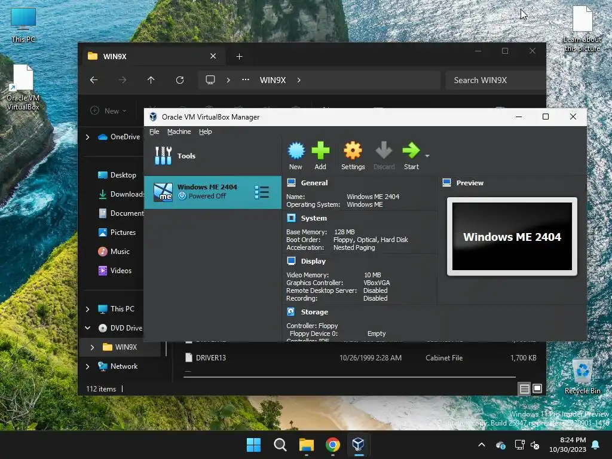Click VirtualBox icon on taskbar
This screenshot has height=459, width=612.
click(359, 444)
